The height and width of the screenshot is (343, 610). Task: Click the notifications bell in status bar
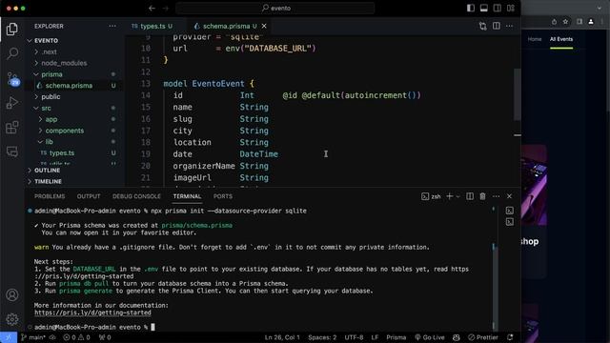click(x=510, y=337)
